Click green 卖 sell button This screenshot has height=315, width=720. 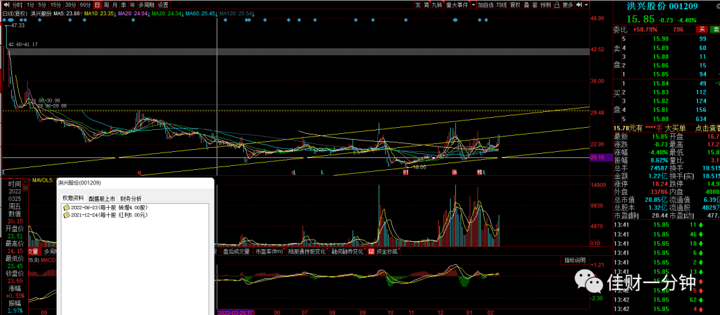[x=715, y=29]
